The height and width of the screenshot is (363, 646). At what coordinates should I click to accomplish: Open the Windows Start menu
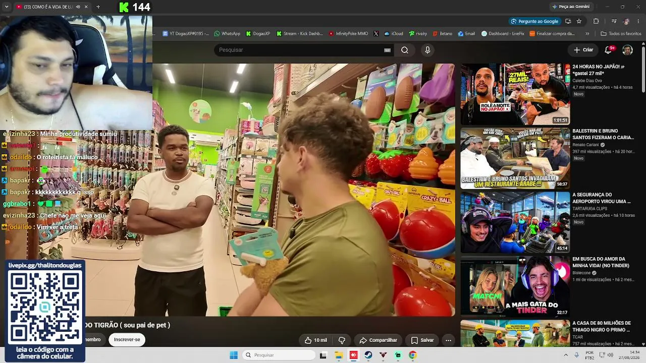click(x=234, y=355)
